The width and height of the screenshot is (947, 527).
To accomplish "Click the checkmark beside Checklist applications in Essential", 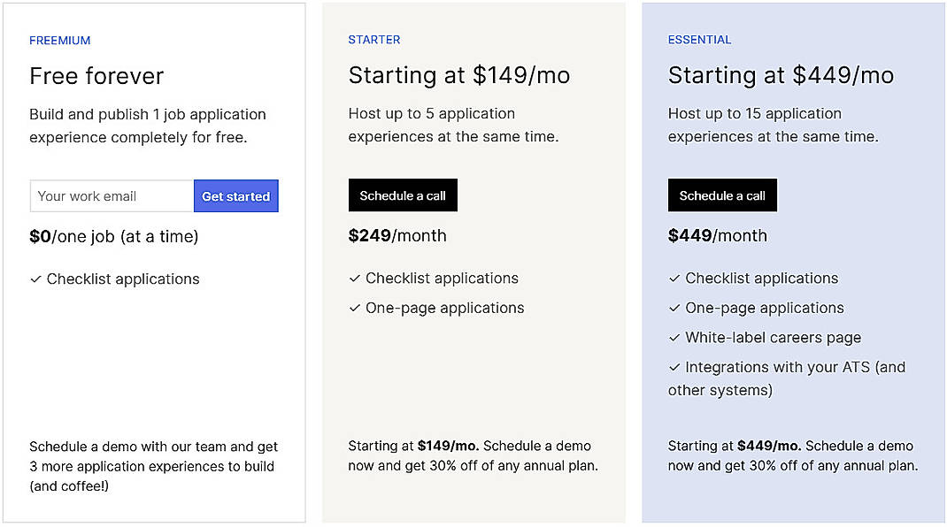I will click(x=674, y=278).
